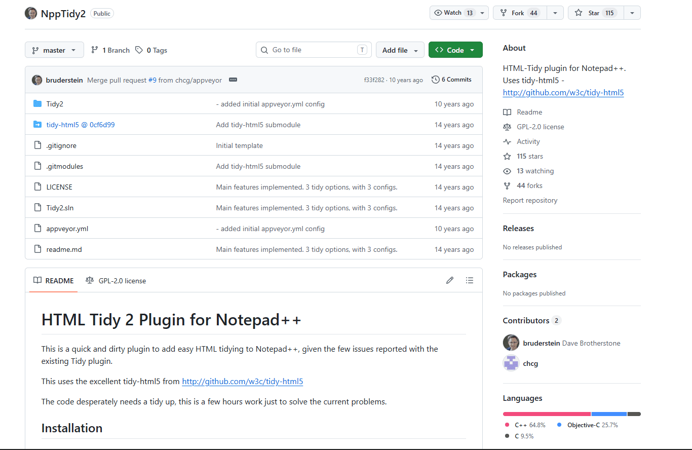This screenshot has width=692, height=450.
Task: Click the eye icon beside 13 watching
Action: tap(507, 171)
